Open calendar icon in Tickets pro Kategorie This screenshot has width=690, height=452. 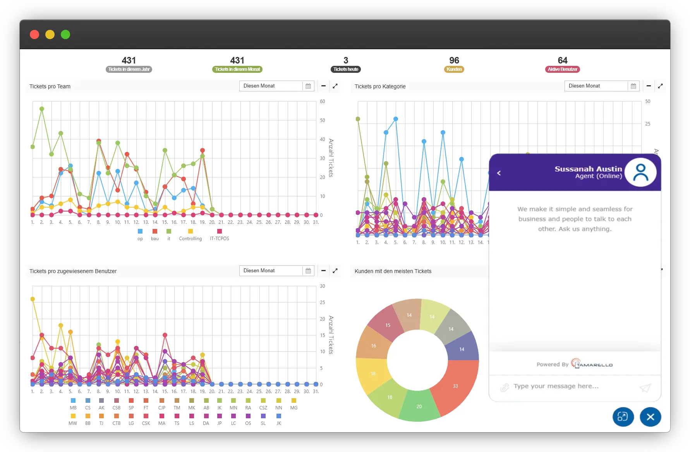(x=633, y=86)
